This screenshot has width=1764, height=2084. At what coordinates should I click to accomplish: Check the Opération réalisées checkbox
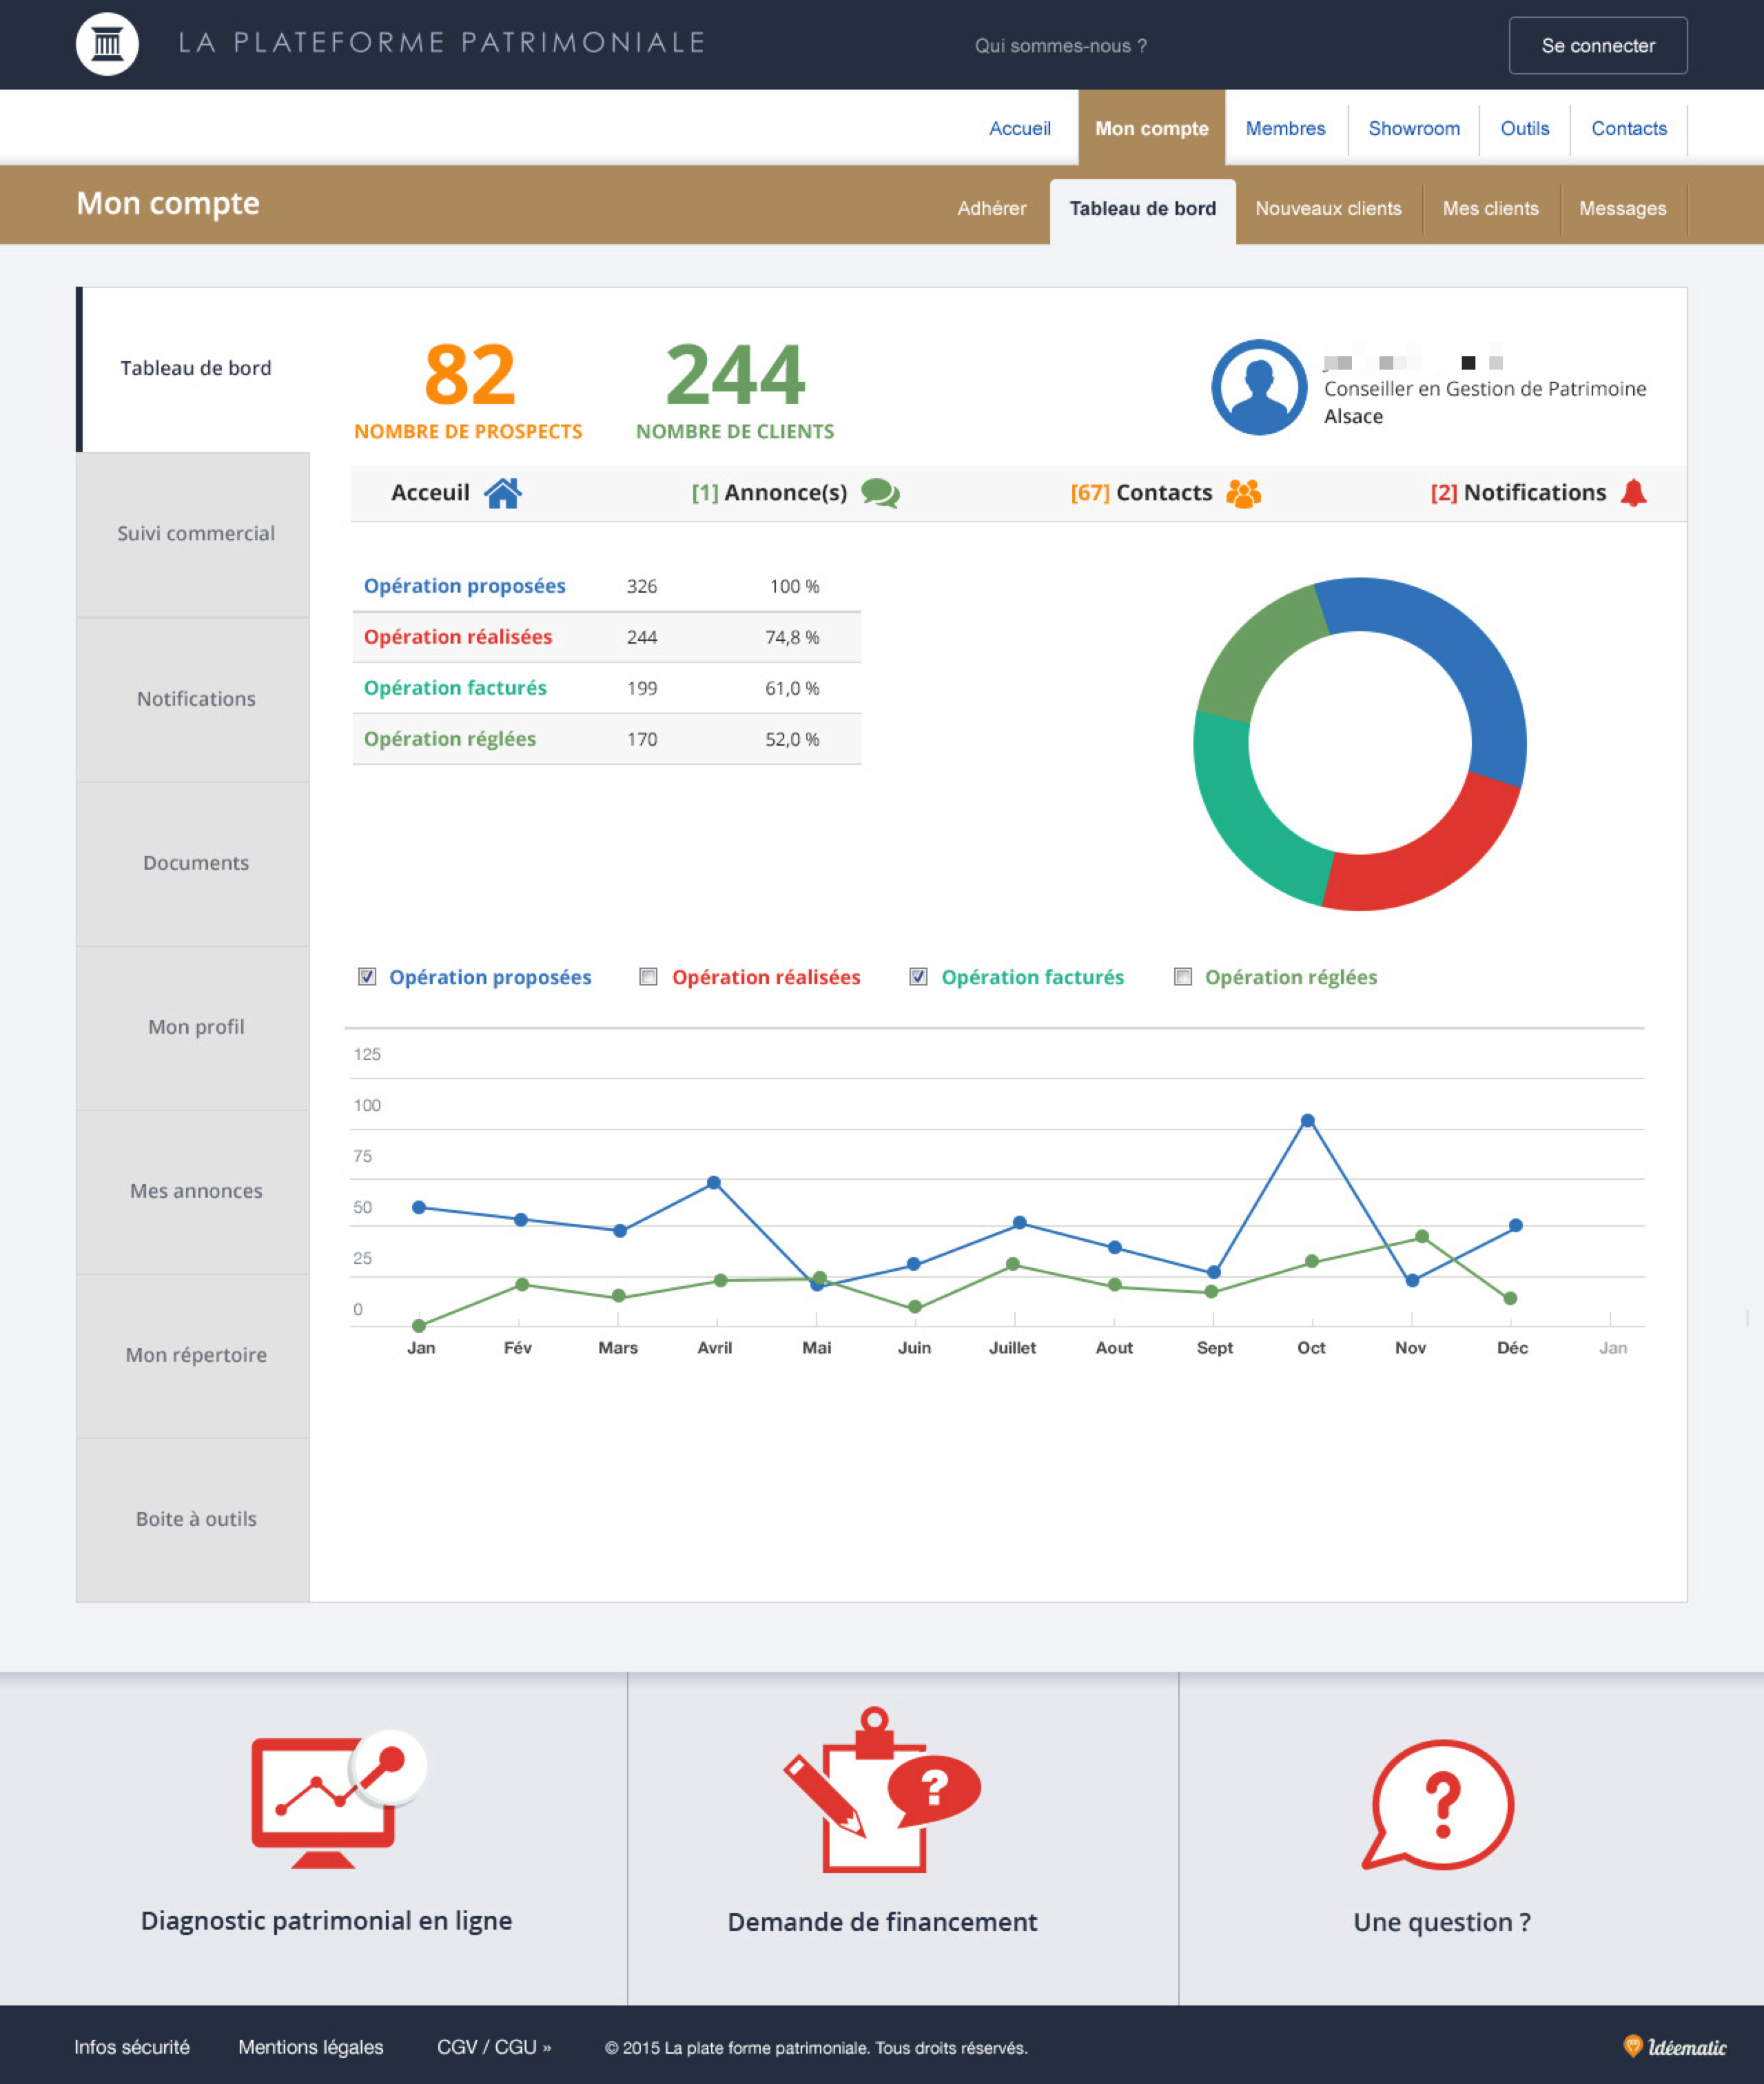[x=648, y=977]
